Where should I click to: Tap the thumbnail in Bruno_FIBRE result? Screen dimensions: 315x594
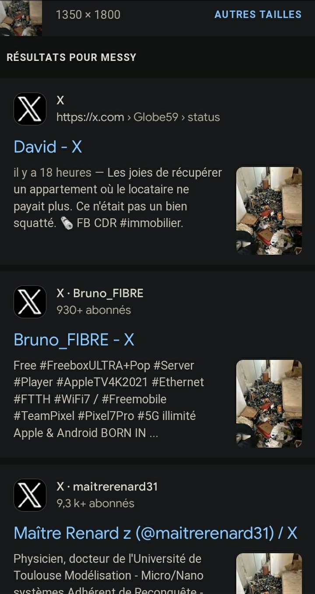(x=269, y=404)
